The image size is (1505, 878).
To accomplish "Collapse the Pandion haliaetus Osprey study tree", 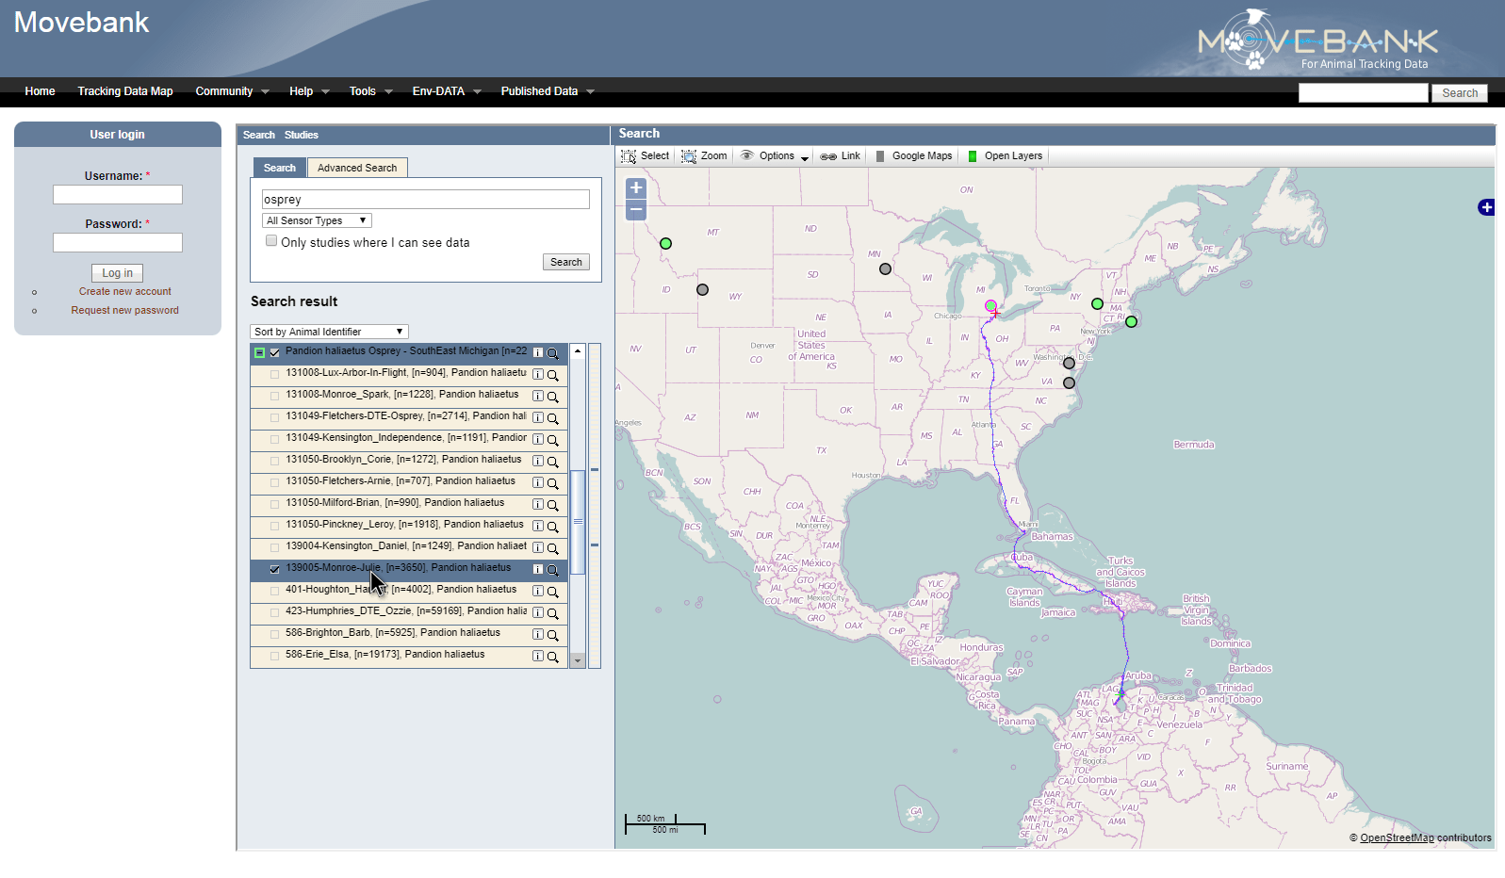I will click(259, 353).
